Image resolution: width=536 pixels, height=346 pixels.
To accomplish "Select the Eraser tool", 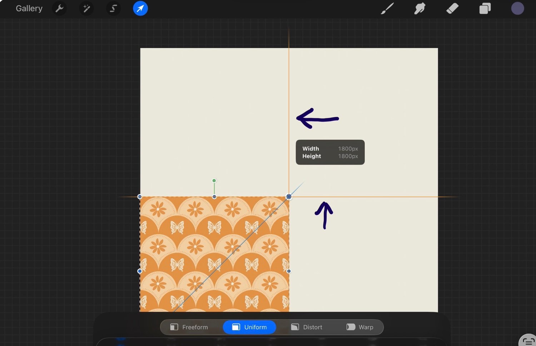I will 452,8.
